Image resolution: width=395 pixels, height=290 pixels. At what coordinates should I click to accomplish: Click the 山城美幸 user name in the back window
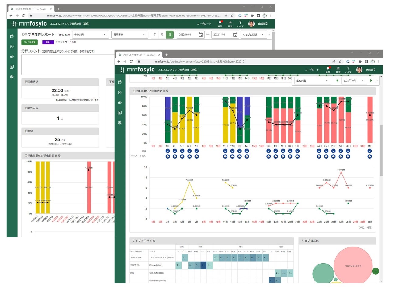(263, 24)
